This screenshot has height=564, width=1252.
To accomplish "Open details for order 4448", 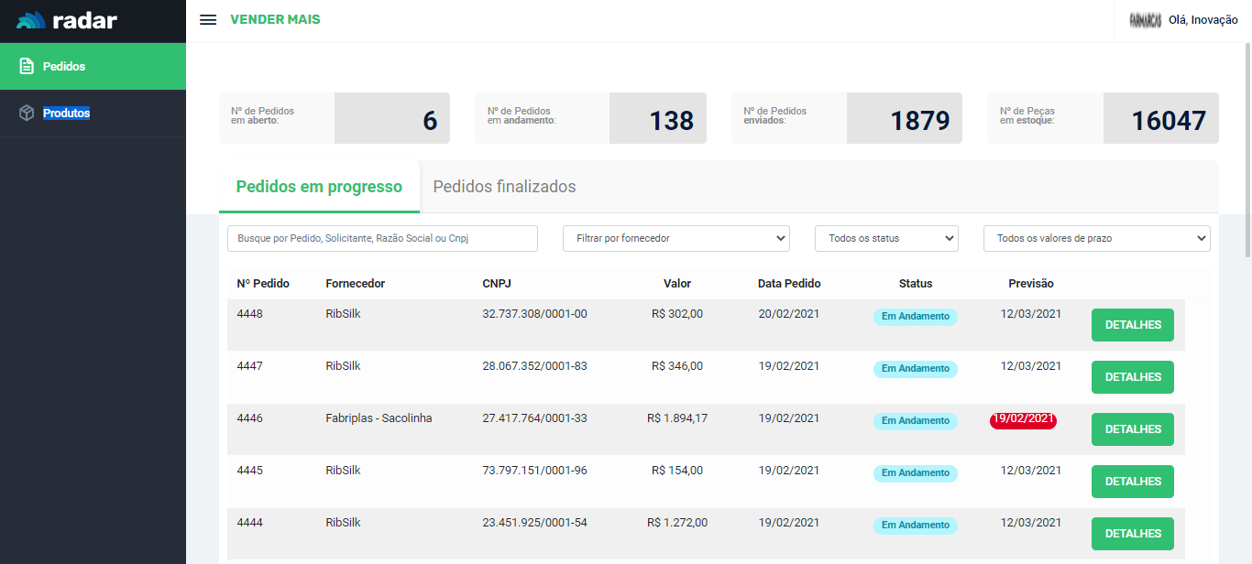I will [x=1132, y=325].
